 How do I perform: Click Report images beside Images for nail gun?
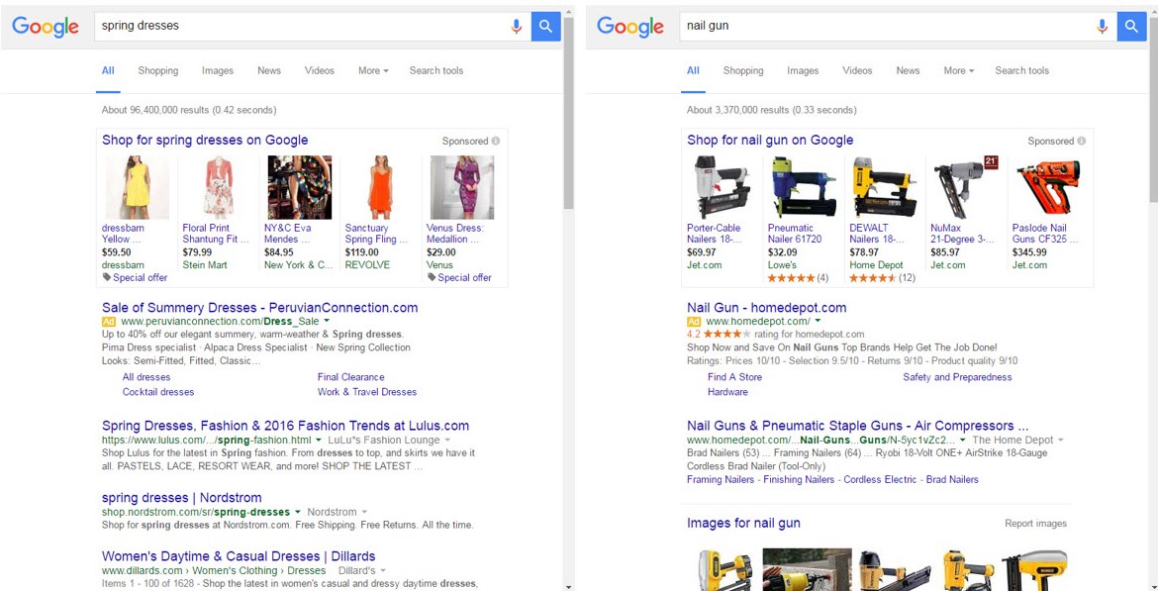point(1035,524)
